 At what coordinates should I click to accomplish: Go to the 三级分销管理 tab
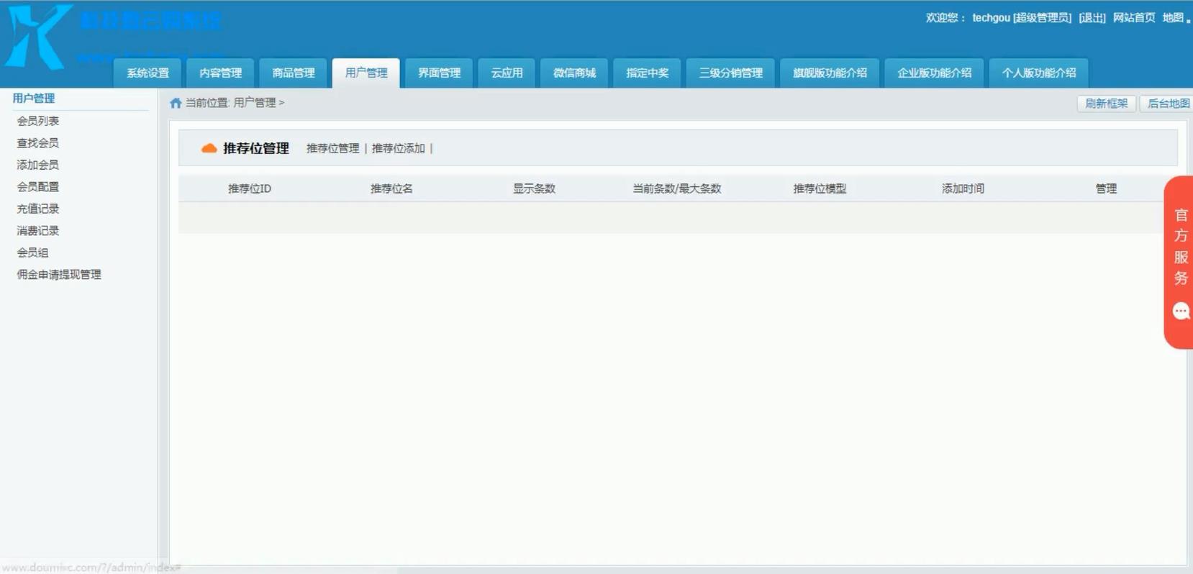coord(730,73)
